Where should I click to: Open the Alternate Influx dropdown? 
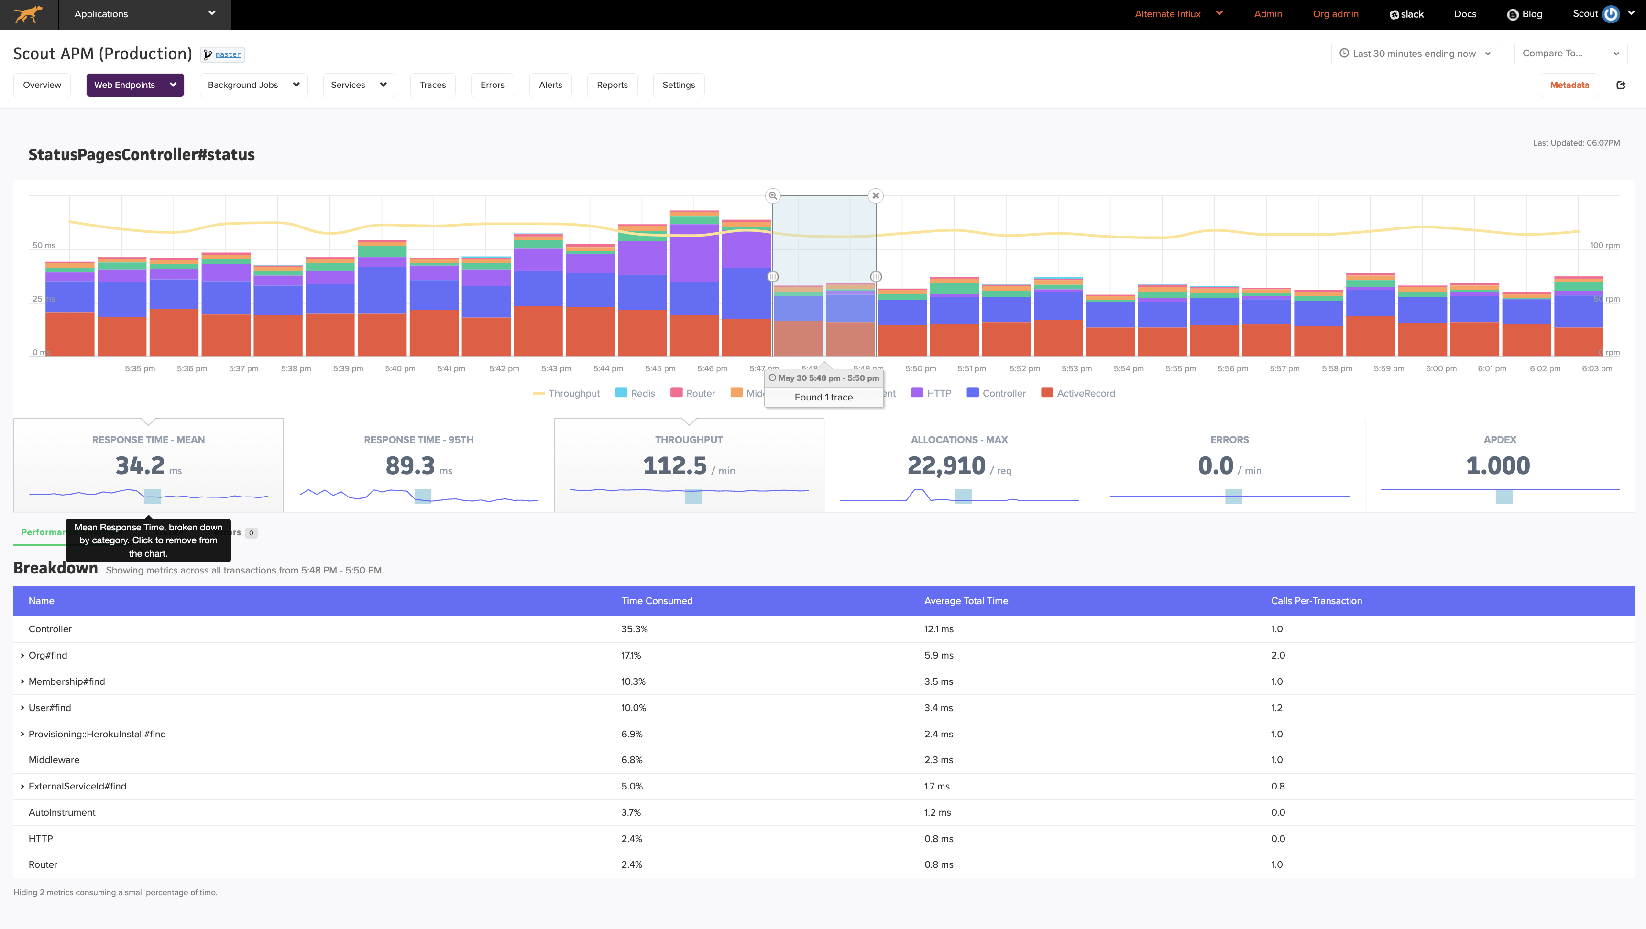click(x=1178, y=14)
